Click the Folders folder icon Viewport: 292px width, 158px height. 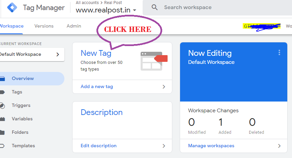pos(2,132)
